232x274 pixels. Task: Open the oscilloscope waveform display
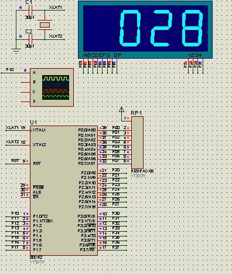[x=56, y=87]
